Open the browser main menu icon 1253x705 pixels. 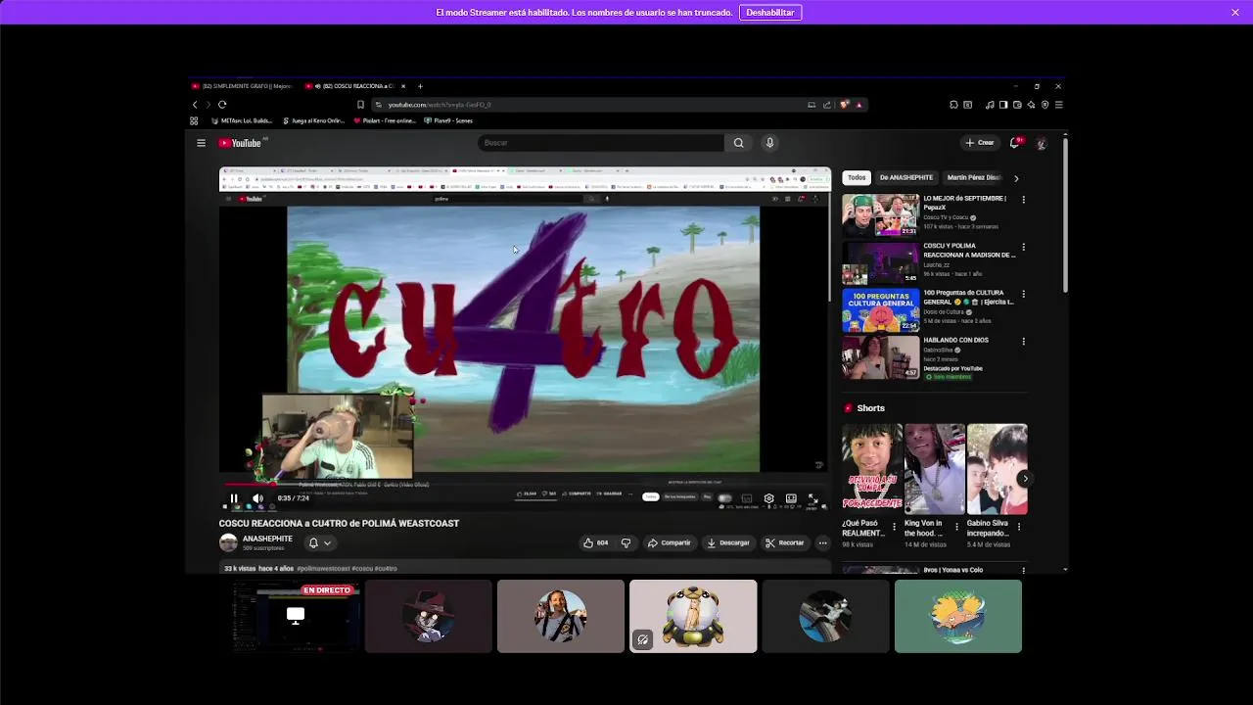1058,105
